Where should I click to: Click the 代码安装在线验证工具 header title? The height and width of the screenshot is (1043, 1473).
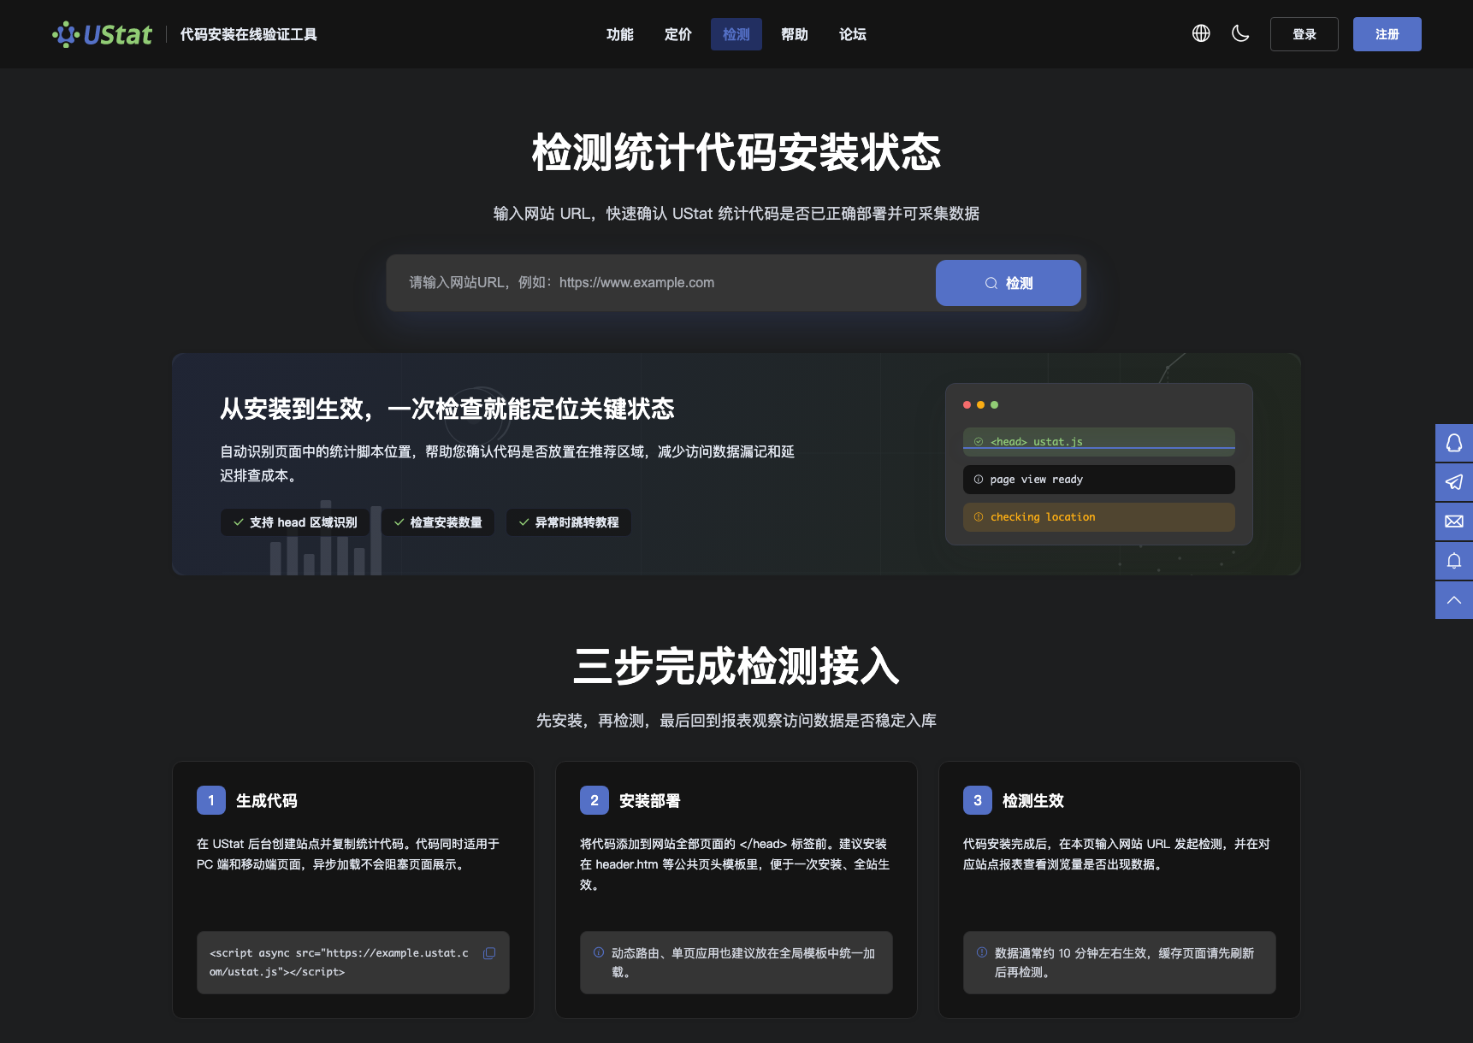pyautogui.click(x=248, y=34)
